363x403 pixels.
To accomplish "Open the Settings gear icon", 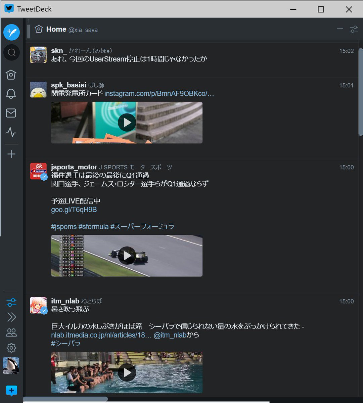I will click(x=11, y=348).
